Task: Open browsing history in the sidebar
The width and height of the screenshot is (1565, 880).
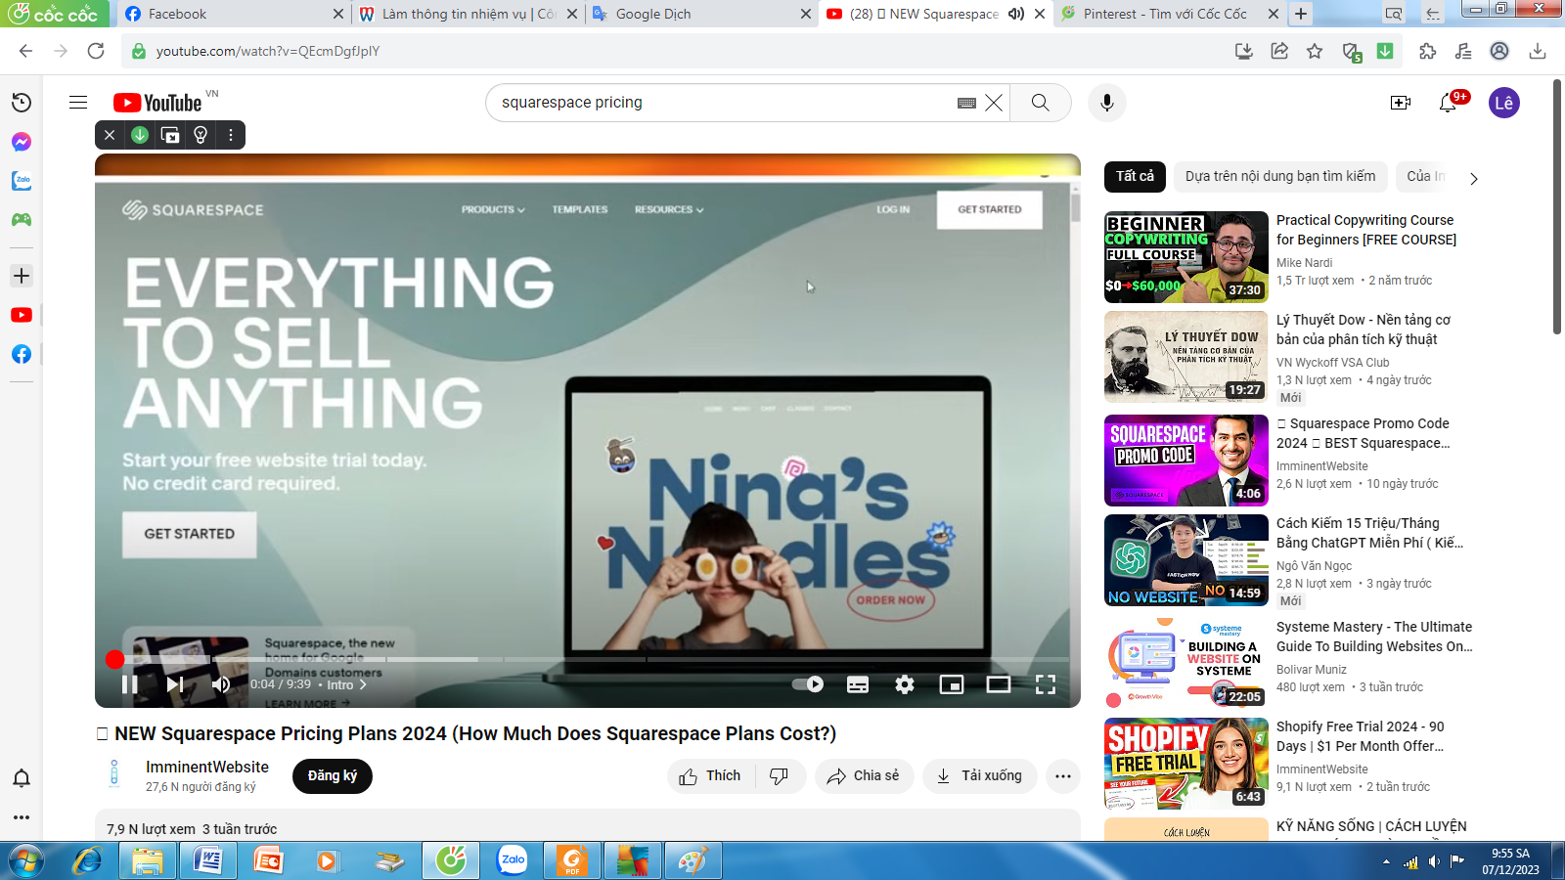Action: coord(22,103)
